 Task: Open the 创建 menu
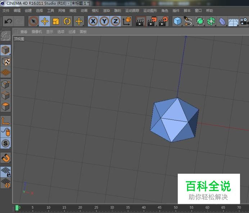(x=28, y=11)
